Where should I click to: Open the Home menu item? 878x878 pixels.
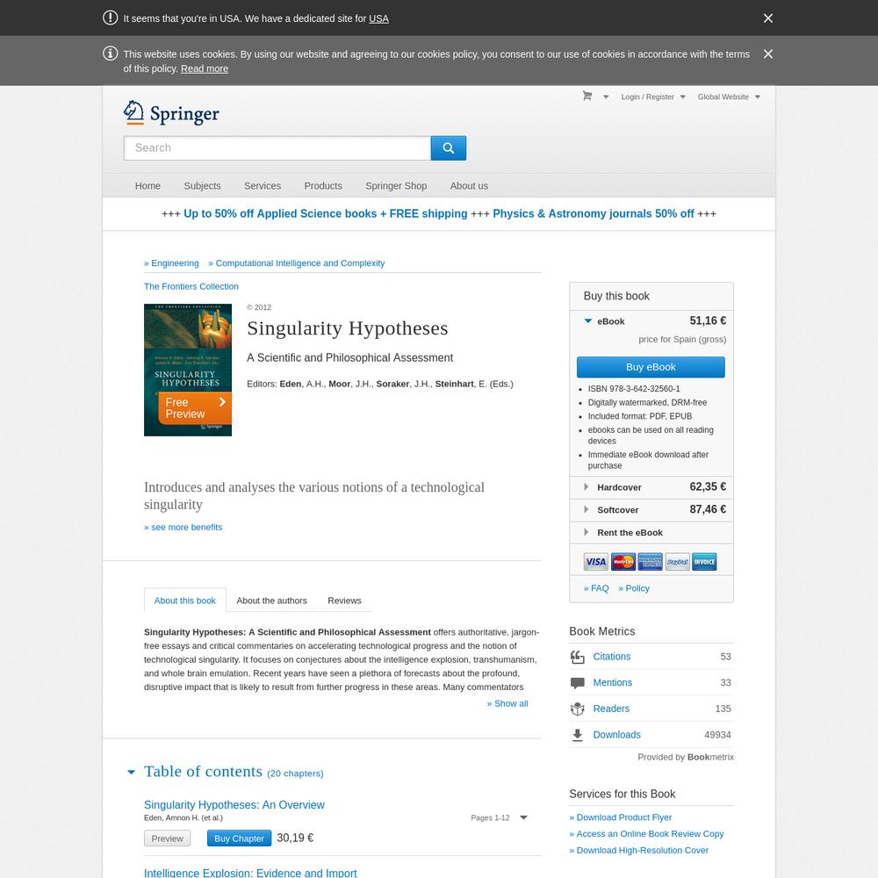[148, 186]
